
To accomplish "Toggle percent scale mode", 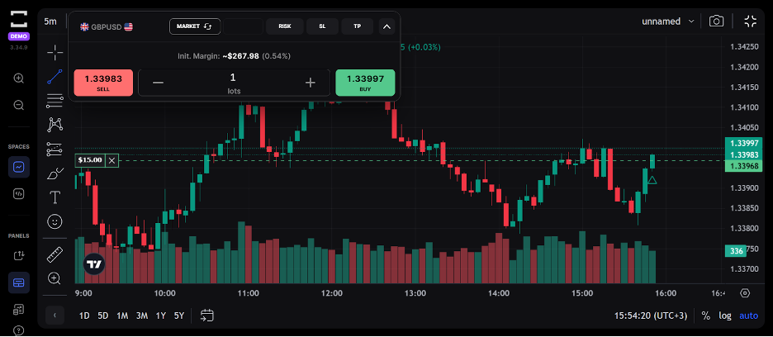I will coord(705,316).
